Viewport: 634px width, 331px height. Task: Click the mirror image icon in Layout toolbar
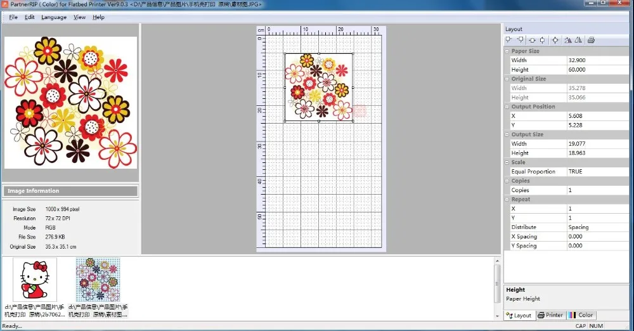point(579,40)
